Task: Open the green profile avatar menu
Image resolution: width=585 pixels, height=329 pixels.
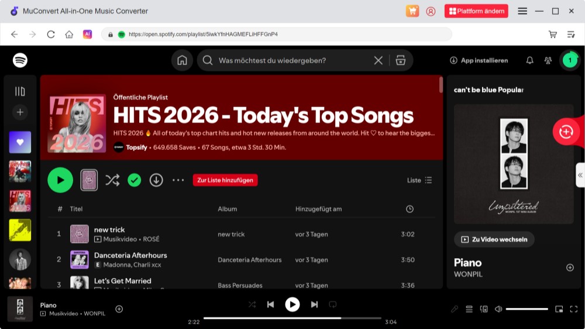Action: [570, 60]
